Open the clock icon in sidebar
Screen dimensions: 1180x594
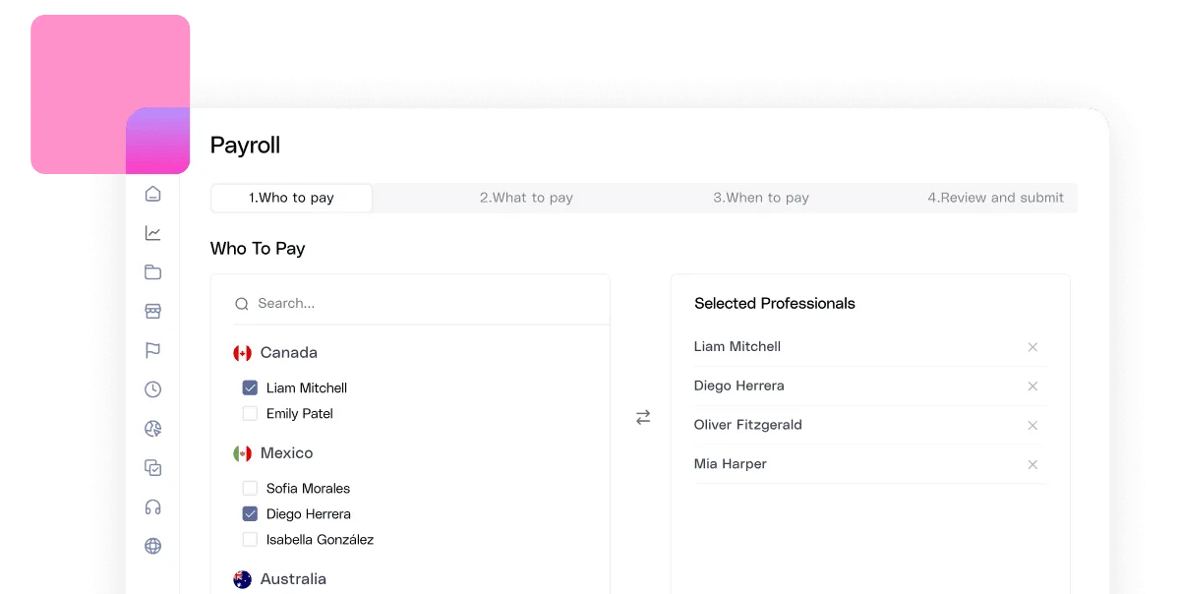[x=152, y=389]
